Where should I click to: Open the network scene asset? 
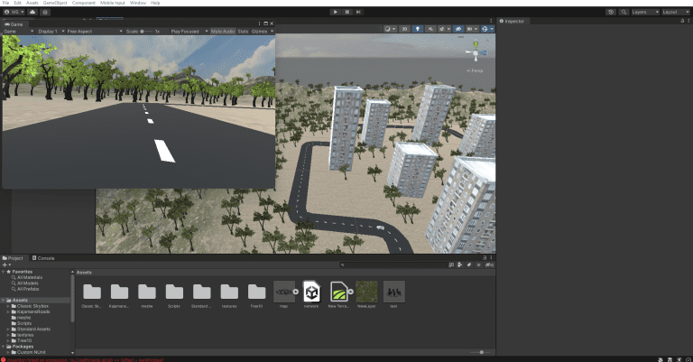click(x=311, y=292)
